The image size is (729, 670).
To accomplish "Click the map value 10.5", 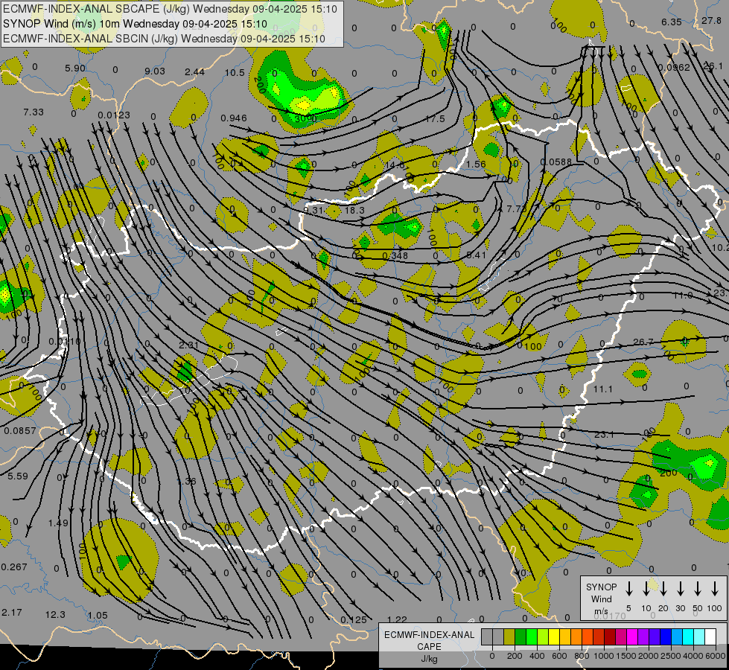I will point(235,72).
